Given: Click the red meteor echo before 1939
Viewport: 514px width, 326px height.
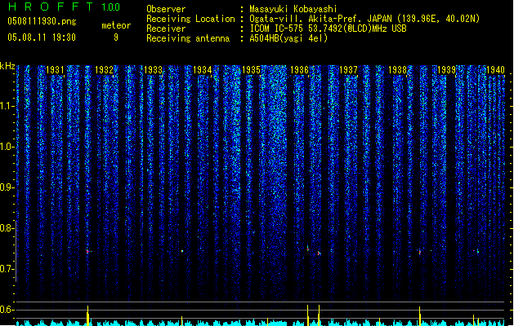Looking at the screenshot, I should click(420, 252).
